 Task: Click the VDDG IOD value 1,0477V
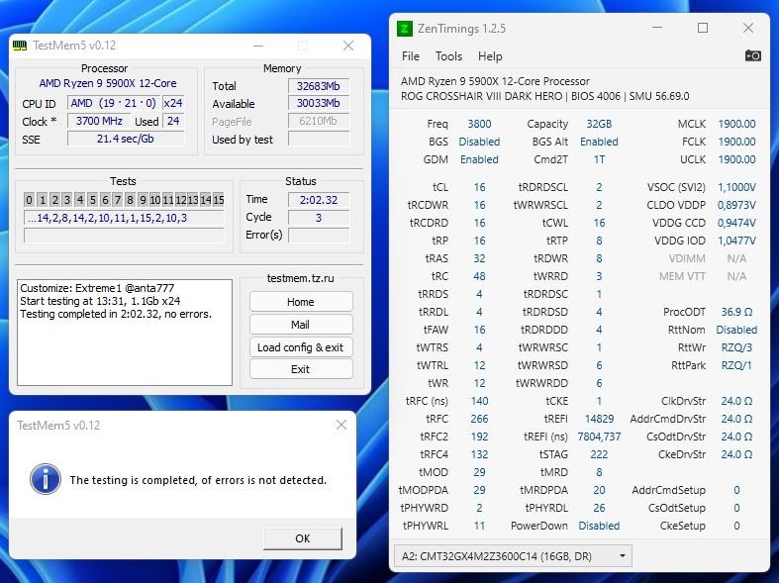tap(736, 241)
